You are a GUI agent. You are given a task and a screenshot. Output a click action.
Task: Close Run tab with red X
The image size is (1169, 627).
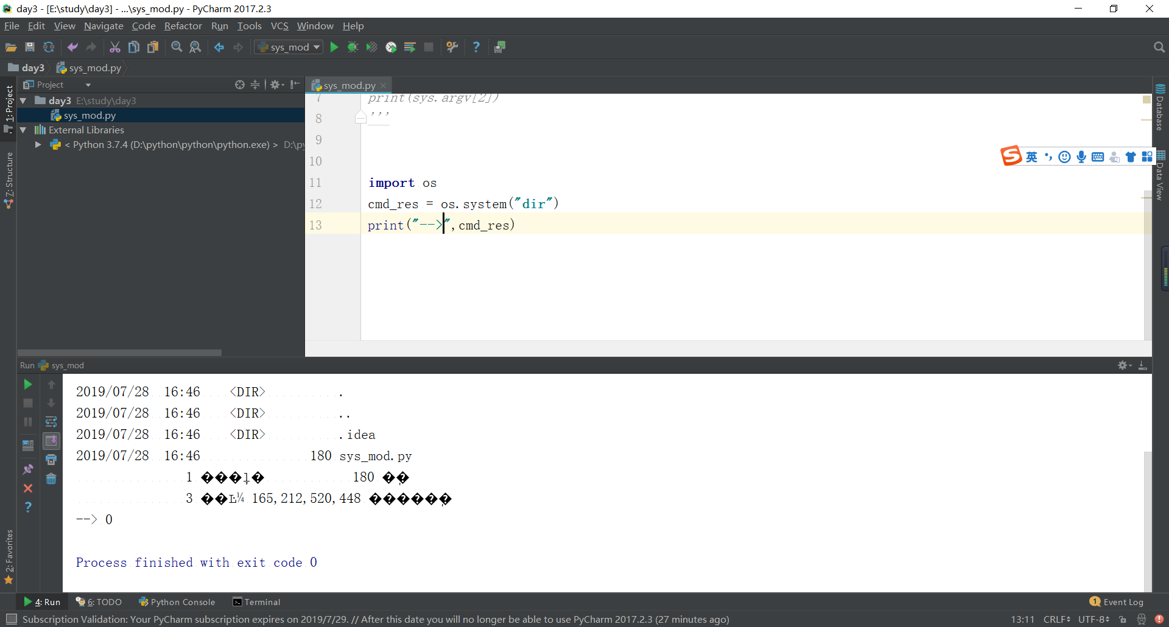click(27, 488)
